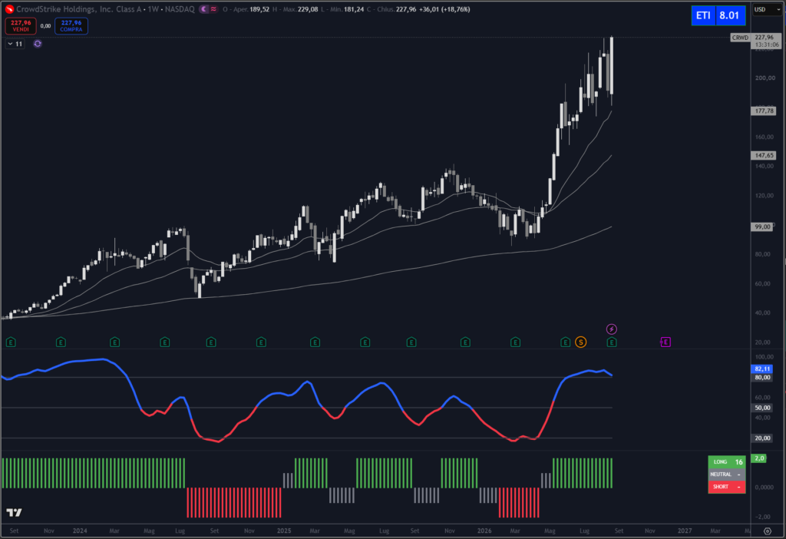Click the CRWD symbol tag on the price axis
This screenshot has width=786, height=539.
pyautogui.click(x=739, y=38)
